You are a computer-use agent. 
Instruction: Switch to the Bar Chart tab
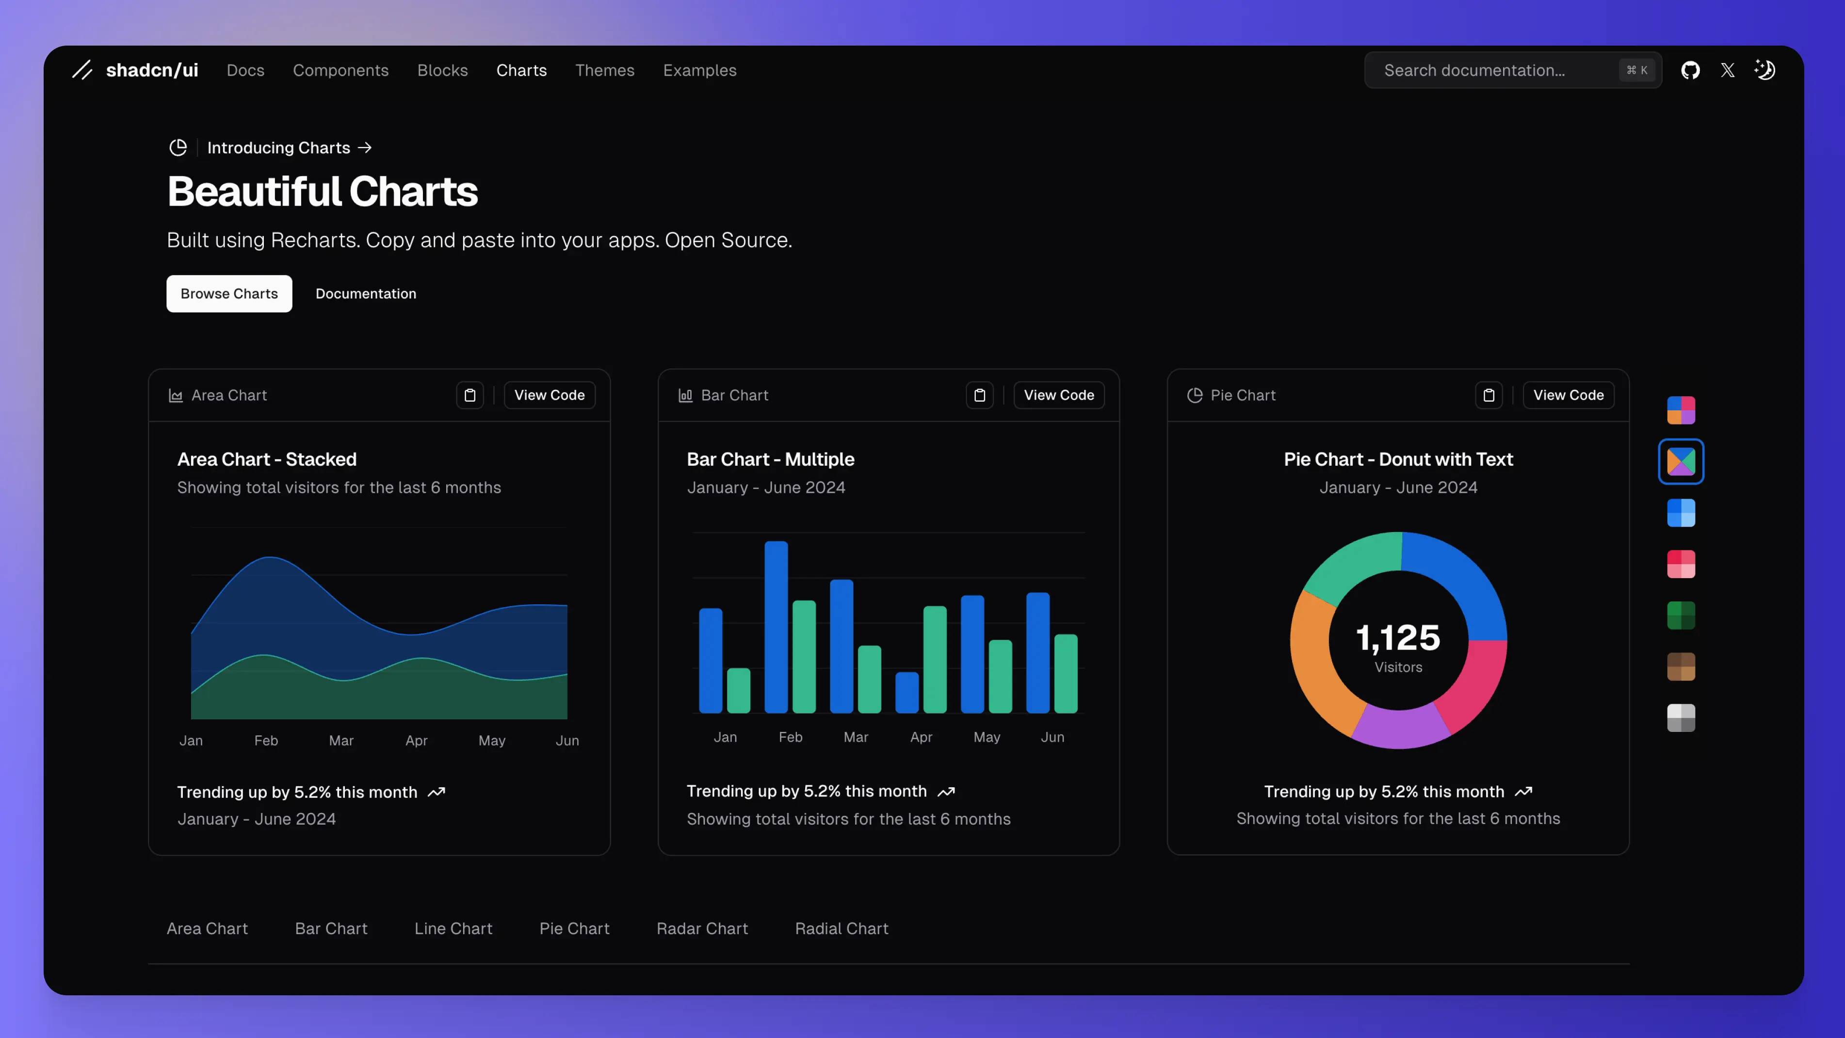[331, 928]
